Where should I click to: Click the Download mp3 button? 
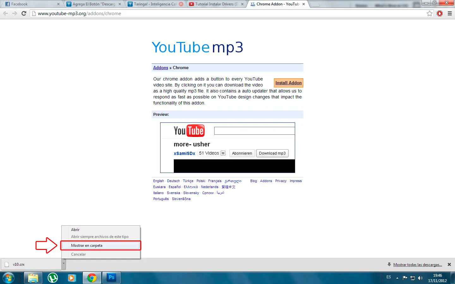(272, 153)
